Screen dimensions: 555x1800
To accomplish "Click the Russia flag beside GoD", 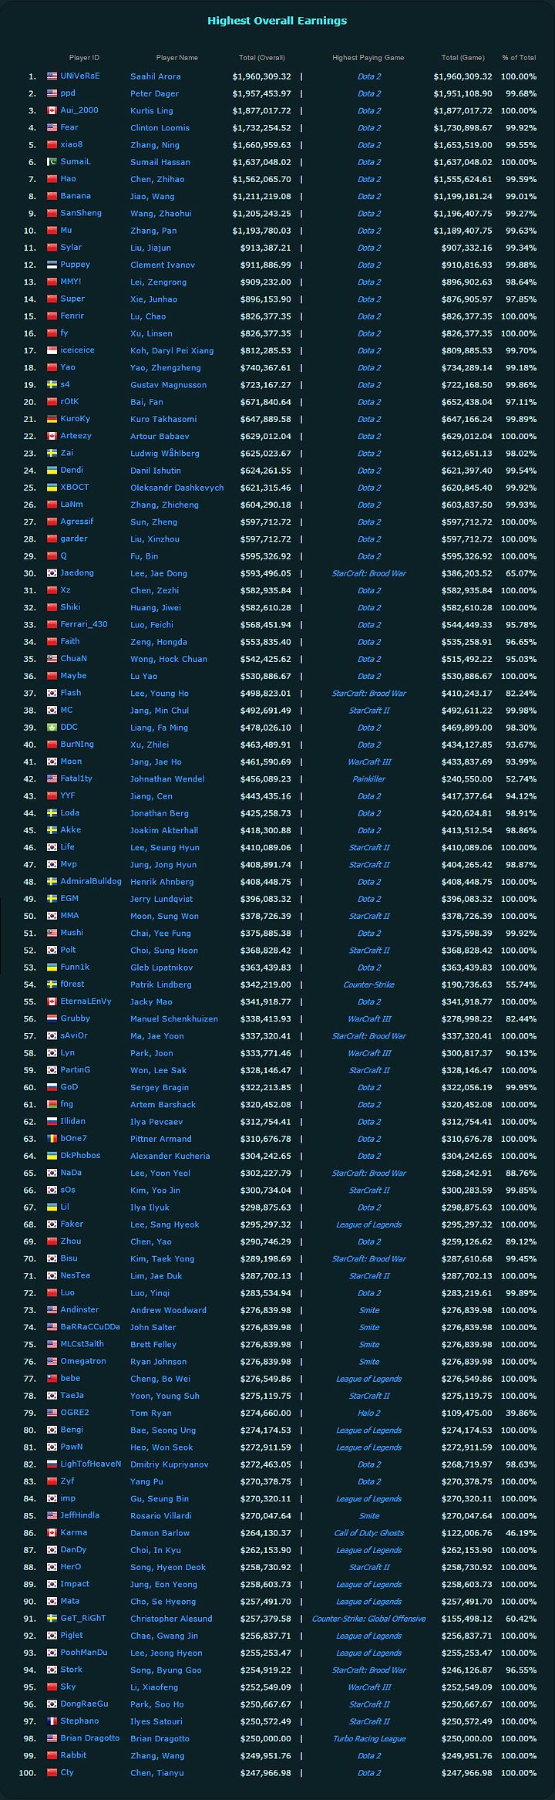I will [x=52, y=1087].
